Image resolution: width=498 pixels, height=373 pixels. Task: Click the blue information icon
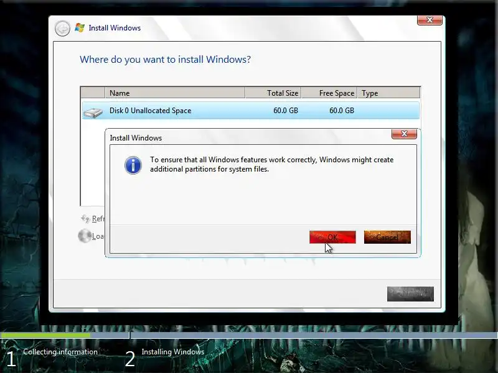(x=133, y=165)
